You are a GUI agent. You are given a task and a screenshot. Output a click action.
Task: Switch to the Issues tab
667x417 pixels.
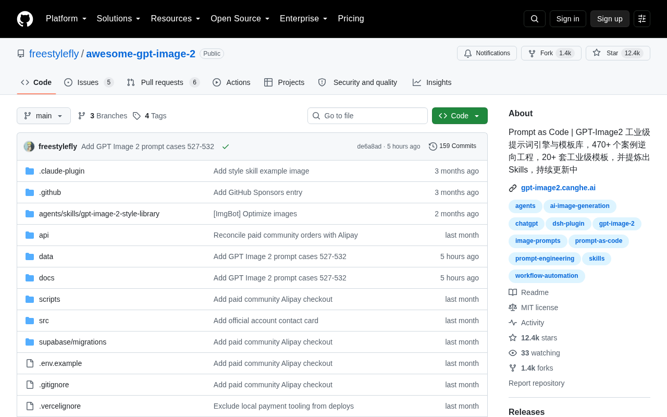coord(89,82)
